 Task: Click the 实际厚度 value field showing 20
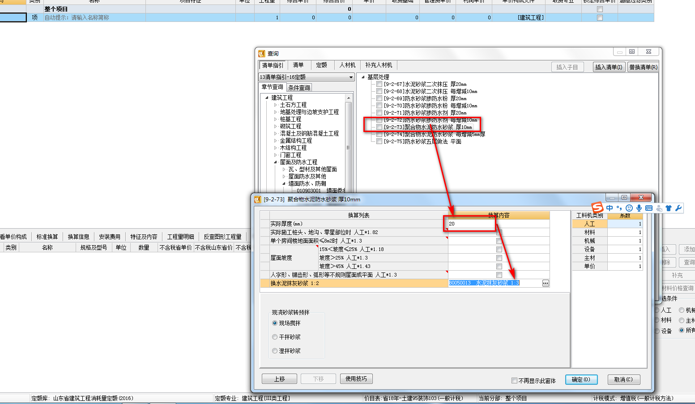point(499,224)
